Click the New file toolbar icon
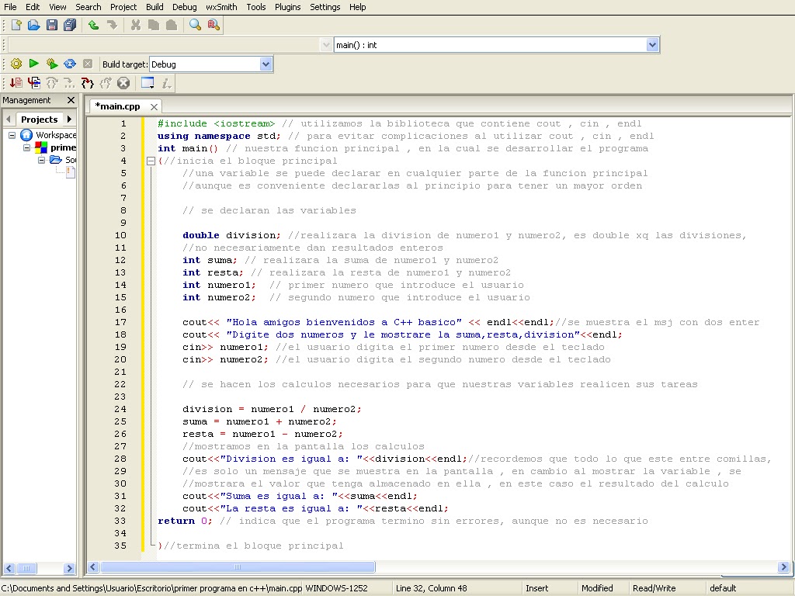The image size is (795, 596). 16,25
